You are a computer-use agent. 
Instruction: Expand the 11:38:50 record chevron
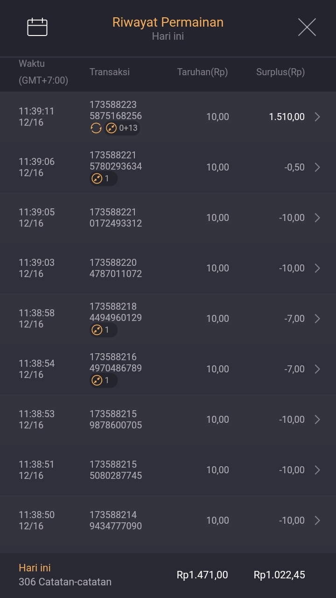point(317,520)
